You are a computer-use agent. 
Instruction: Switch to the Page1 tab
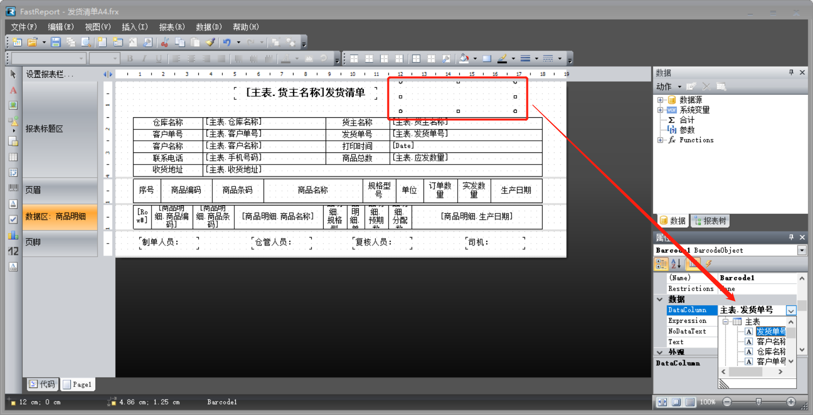pos(78,384)
